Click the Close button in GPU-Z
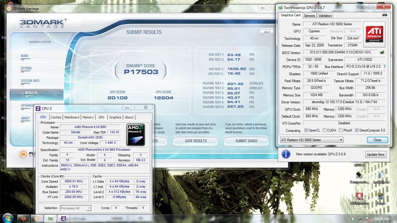This screenshot has height=223, width=397. 377,140
